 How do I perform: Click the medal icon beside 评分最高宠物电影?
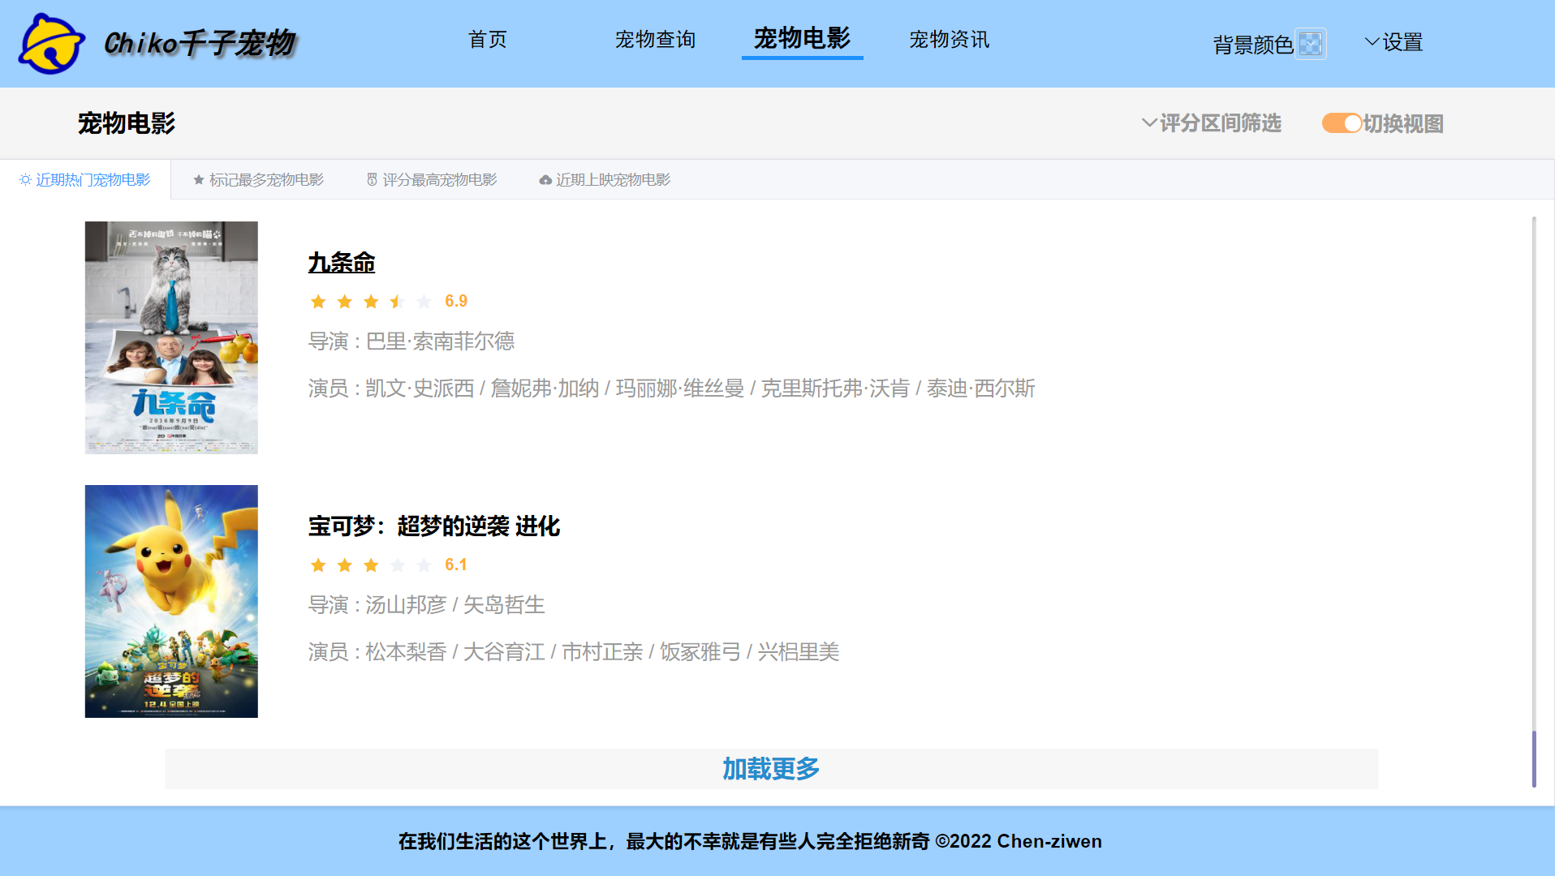click(x=372, y=179)
